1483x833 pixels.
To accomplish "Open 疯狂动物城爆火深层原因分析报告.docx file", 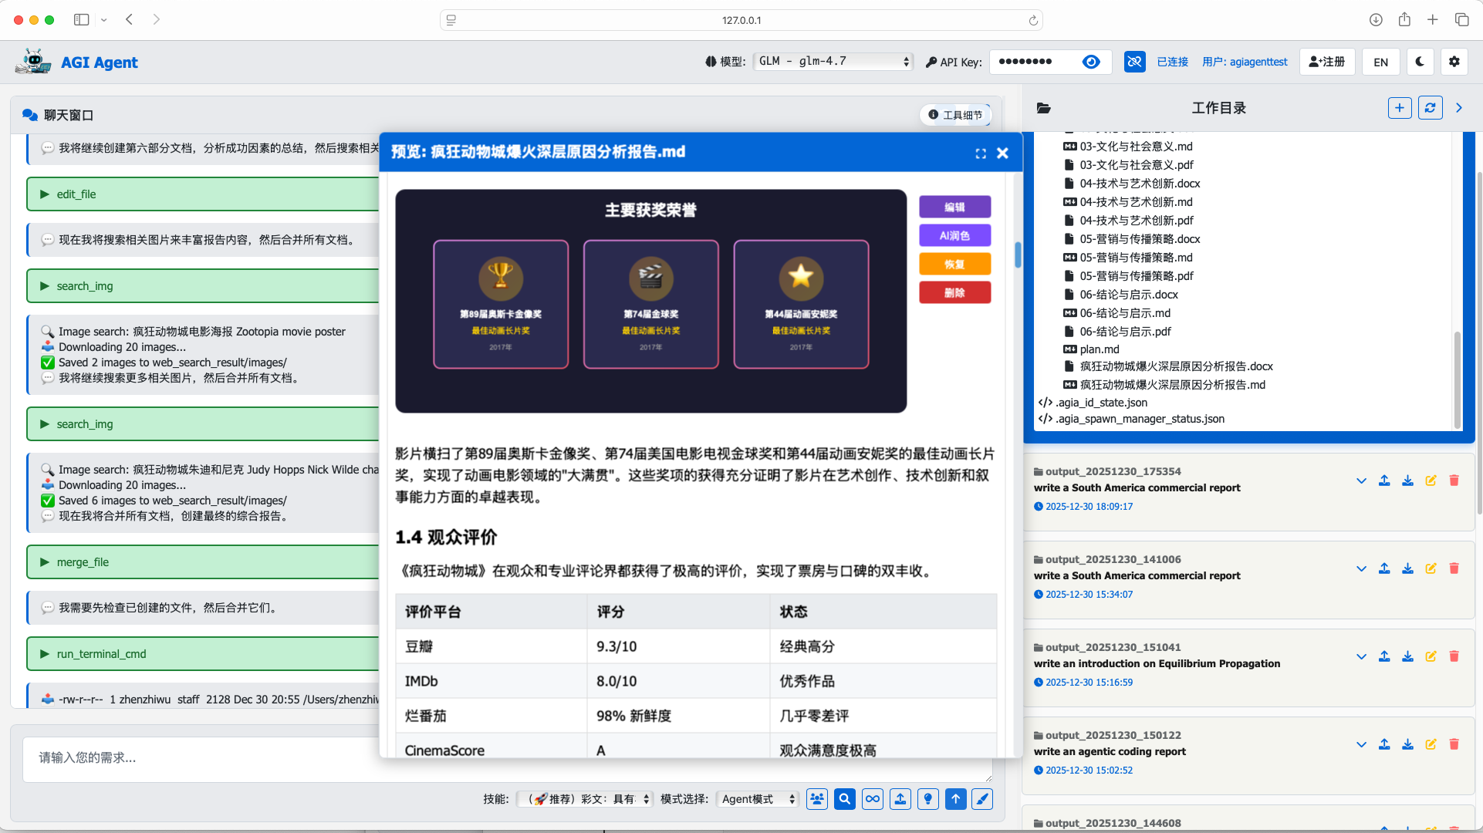I will 1176,366.
